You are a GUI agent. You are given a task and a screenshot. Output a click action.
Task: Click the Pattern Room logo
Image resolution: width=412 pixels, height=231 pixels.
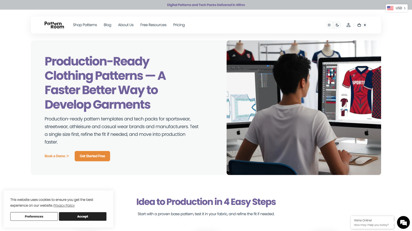tap(54, 25)
